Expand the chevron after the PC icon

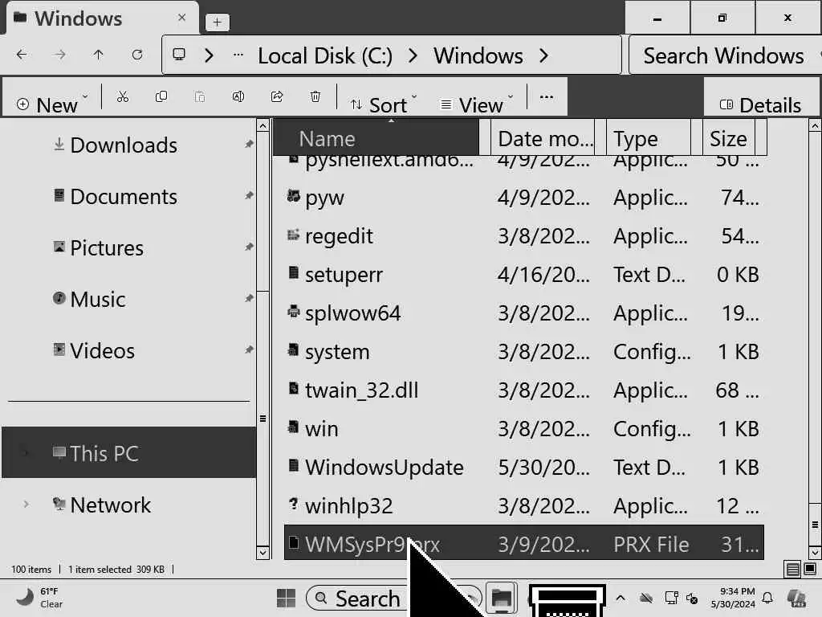click(x=210, y=55)
